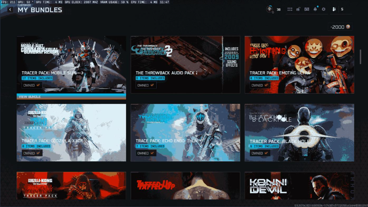The image size is (368, 207).
Task: Open The Throwback Audio Pack 2 bundle
Action: [185, 65]
